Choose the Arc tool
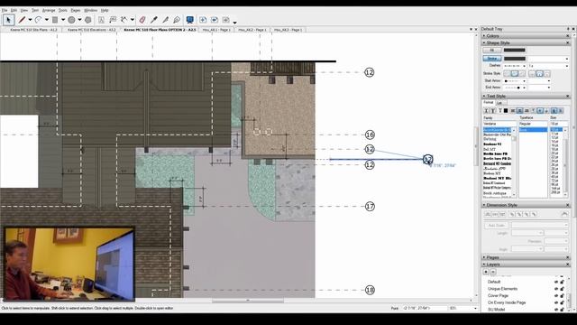This screenshot has width=577, height=325. 38,20
